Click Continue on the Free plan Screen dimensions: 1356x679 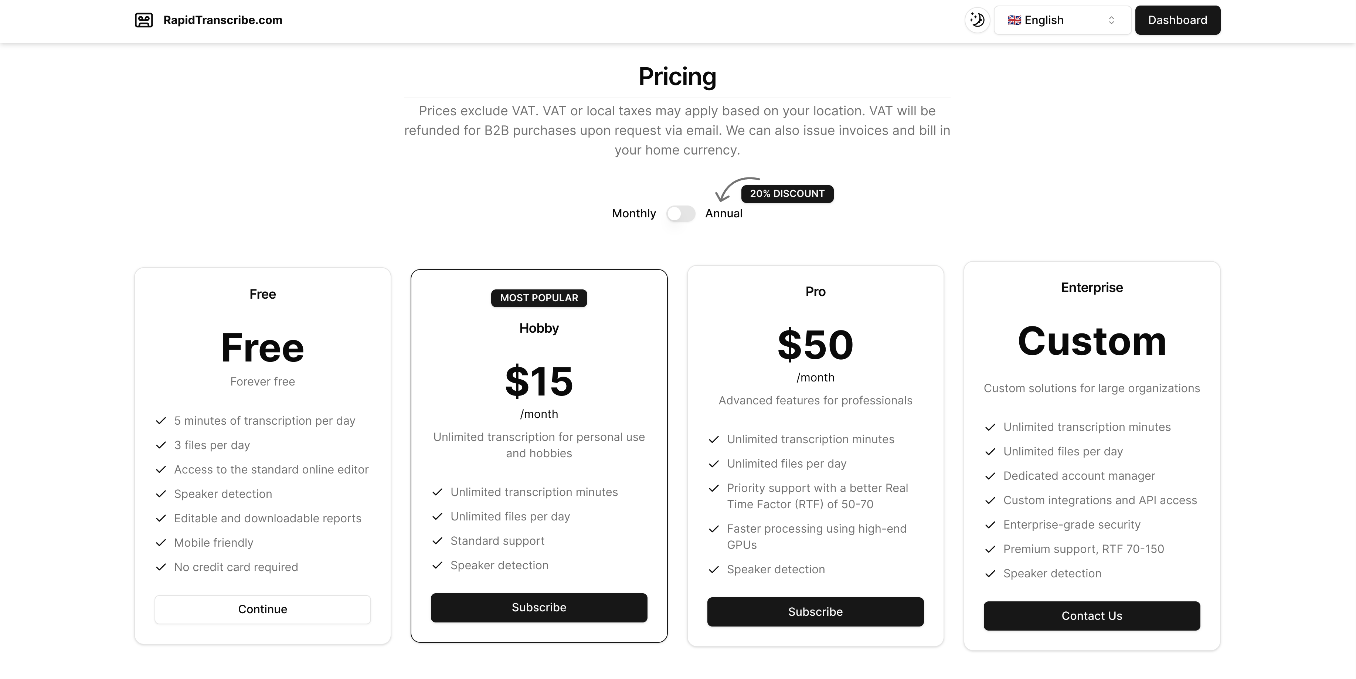(x=263, y=610)
